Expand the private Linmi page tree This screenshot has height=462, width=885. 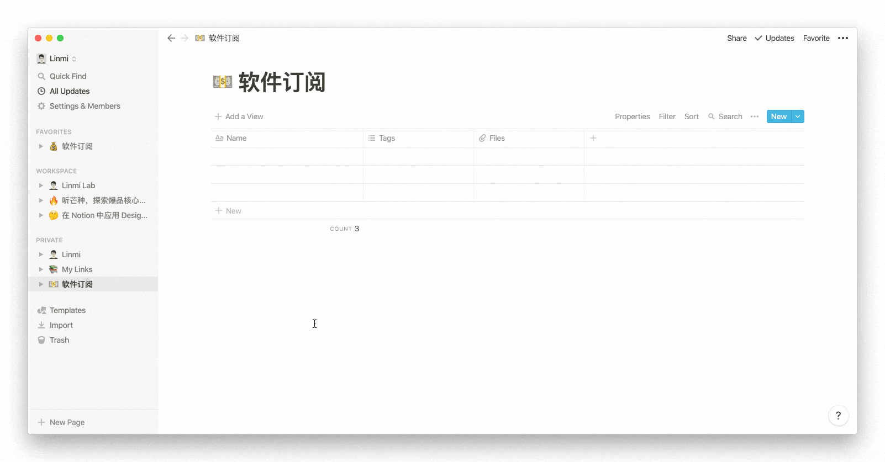tap(41, 254)
